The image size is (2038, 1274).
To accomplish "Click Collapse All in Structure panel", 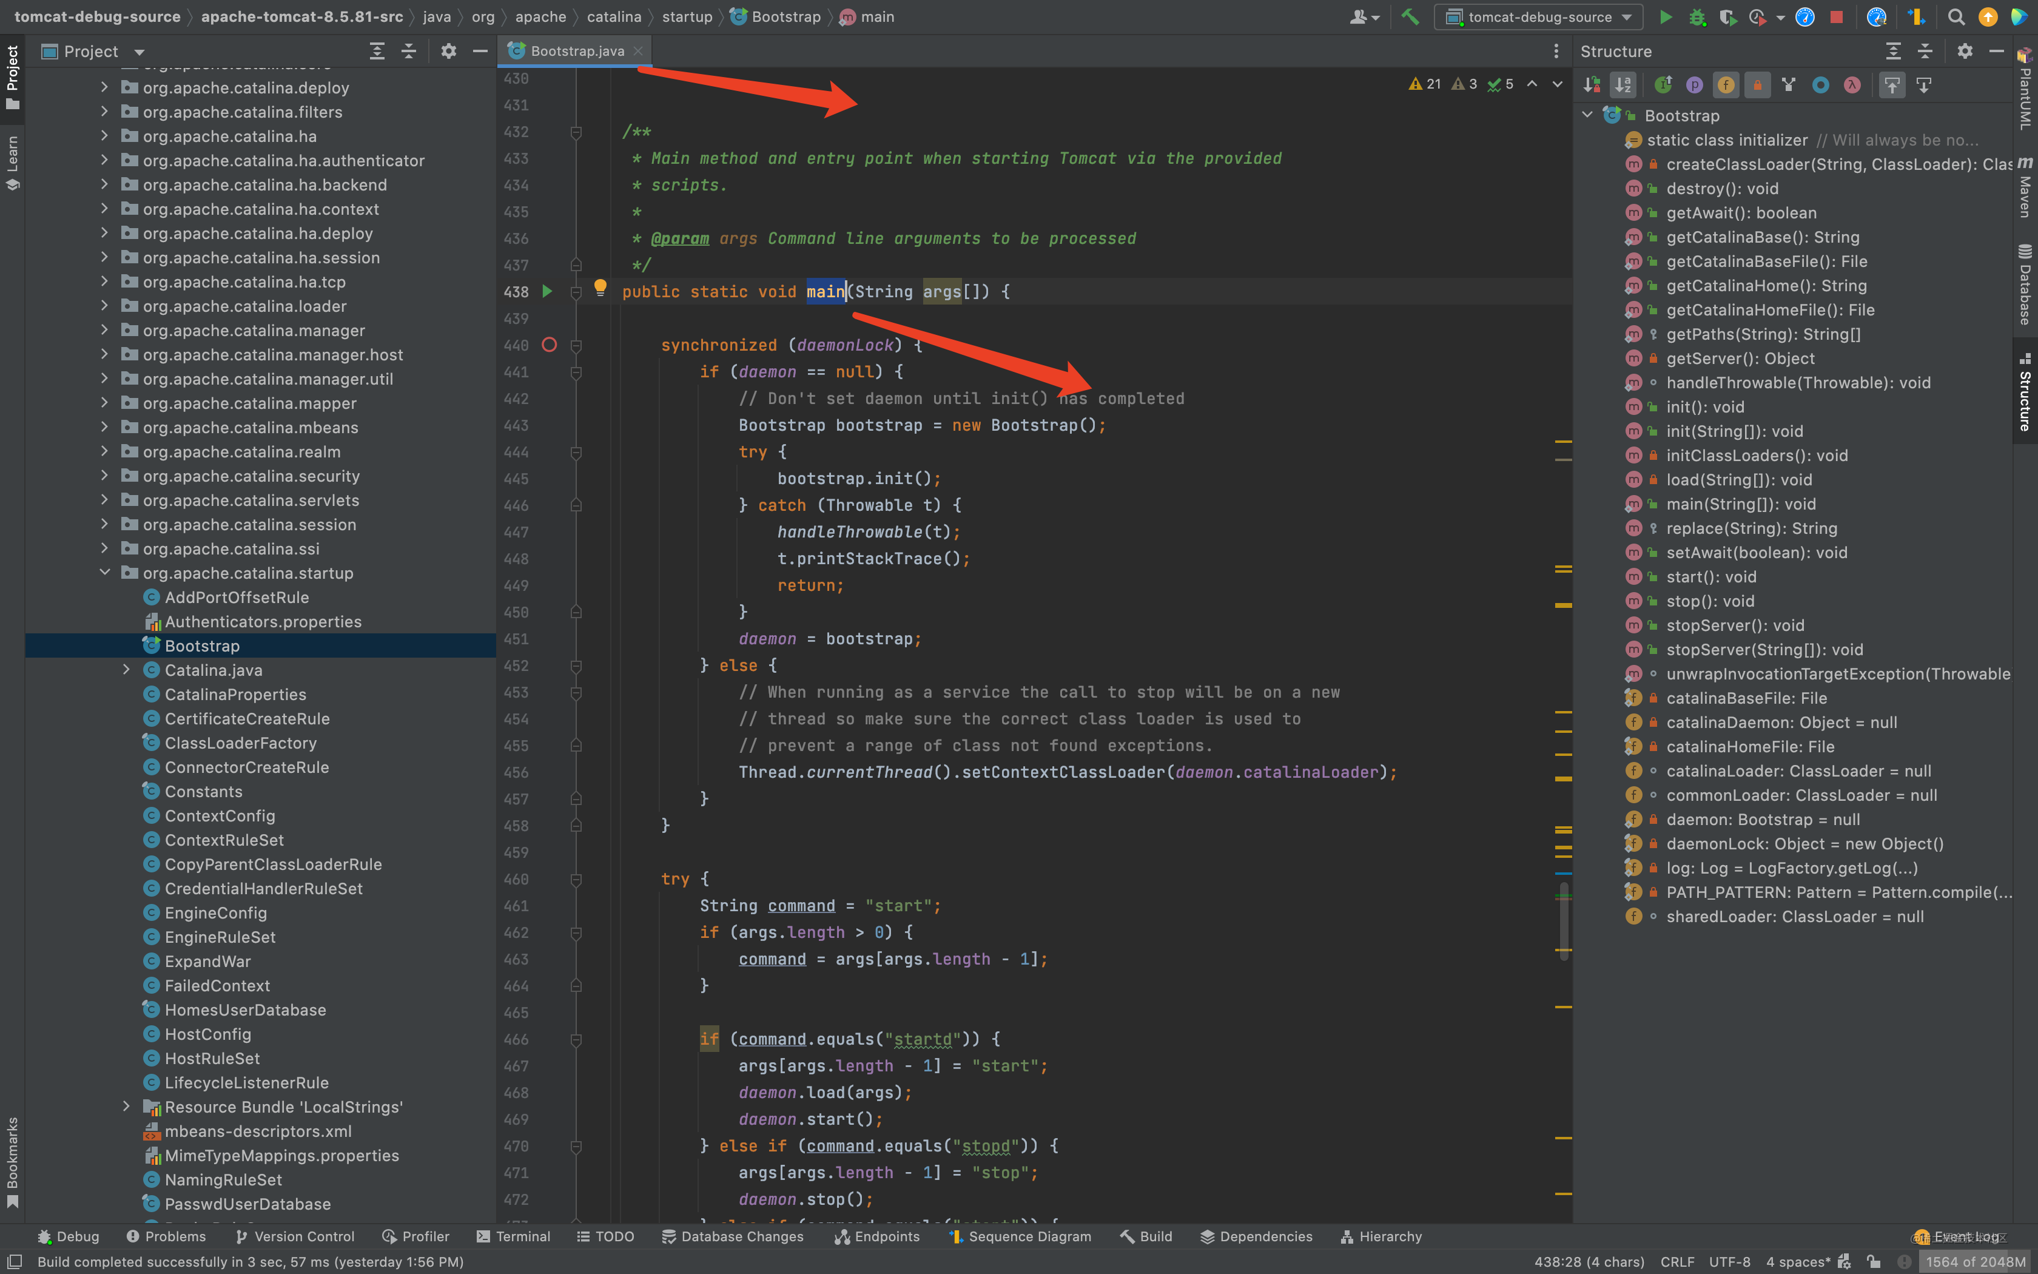I will pyautogui.click(x=1925, y=52).
